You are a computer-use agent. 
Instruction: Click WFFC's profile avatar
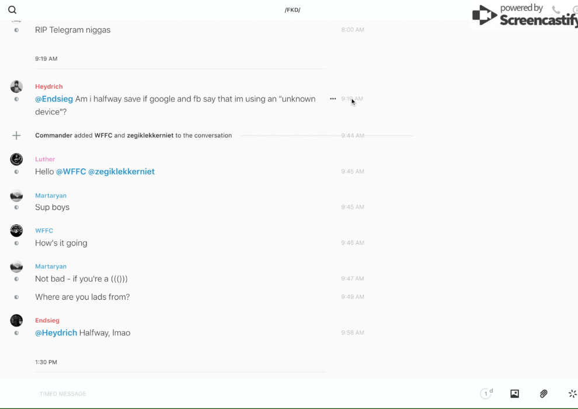pyautogui.click(x=16, y=230)
